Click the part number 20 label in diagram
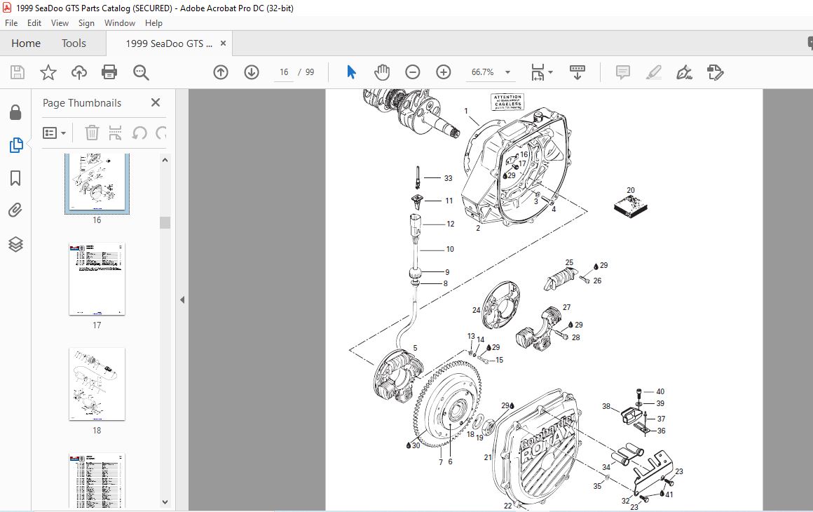This screenshot has width=813, height=512. tap(631, 190)
